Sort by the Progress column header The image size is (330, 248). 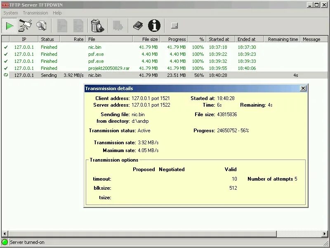click(x=174, y=39)
